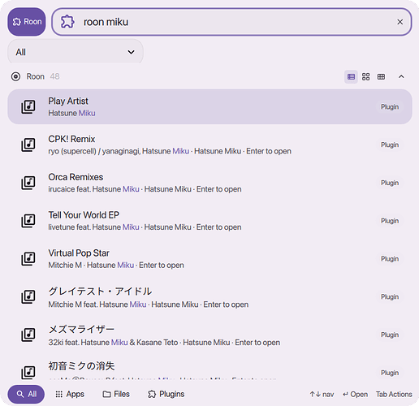Switch to the Plugins tab
This screenshot has height=406, width=419.
point(166,394)
